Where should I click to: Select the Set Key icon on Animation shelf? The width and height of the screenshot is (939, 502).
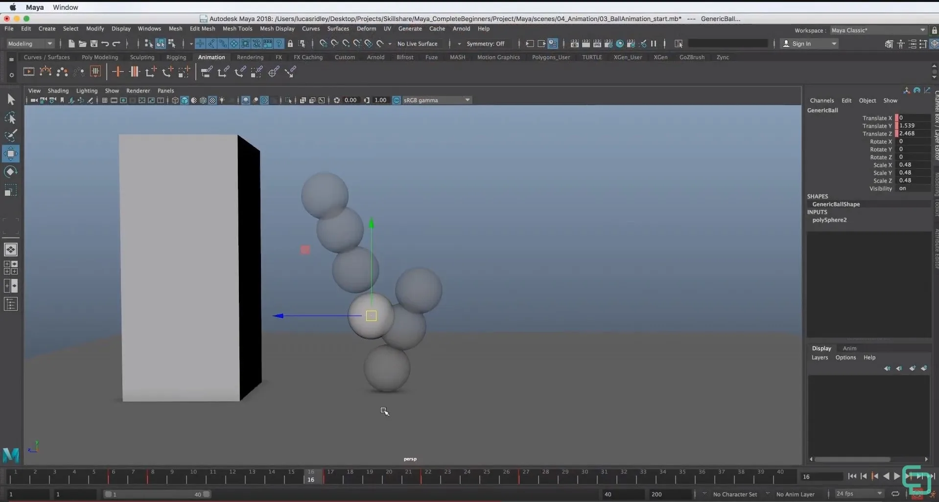(x=117, y=71)
